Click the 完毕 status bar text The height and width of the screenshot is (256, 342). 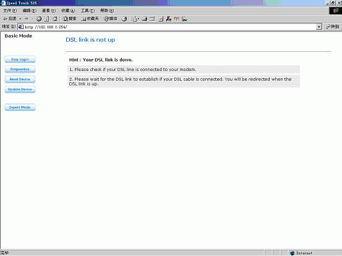pos(4,253)
